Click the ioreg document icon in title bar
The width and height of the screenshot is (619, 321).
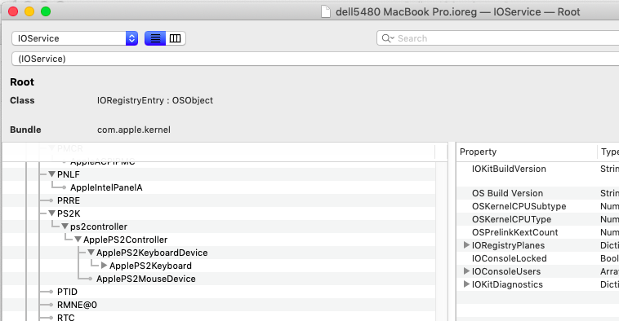(325, 12)
